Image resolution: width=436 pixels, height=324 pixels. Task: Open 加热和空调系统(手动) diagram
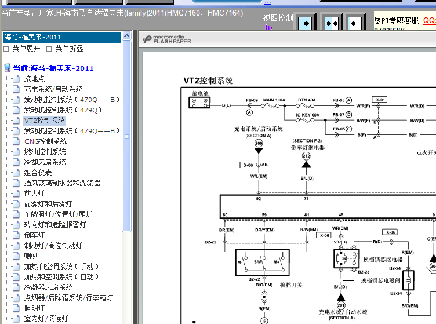click(61, 267)
